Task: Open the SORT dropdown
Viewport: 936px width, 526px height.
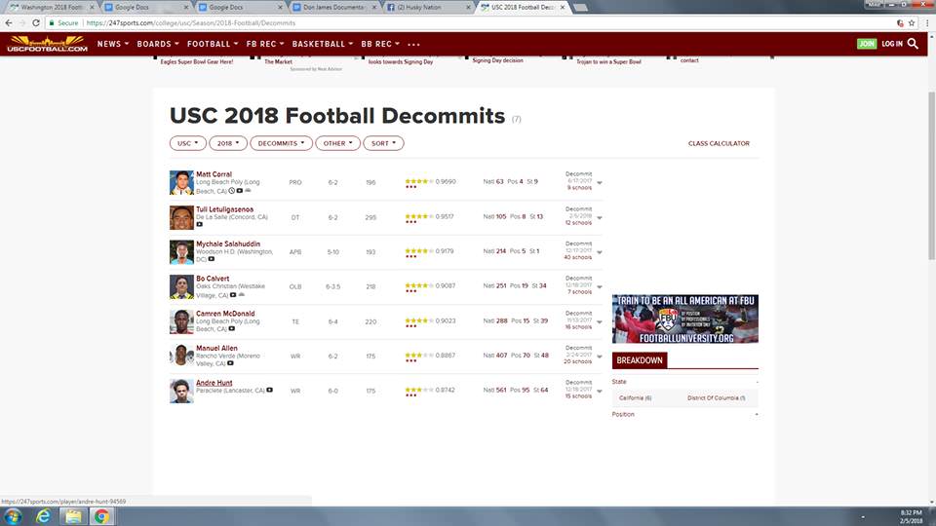Action: tap(383, 143)
